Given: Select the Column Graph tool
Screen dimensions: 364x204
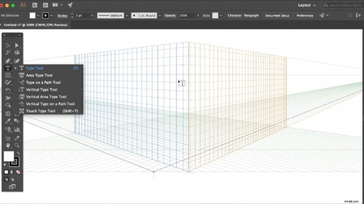Looking at the screenshot, I should click(x=17, y=129).
